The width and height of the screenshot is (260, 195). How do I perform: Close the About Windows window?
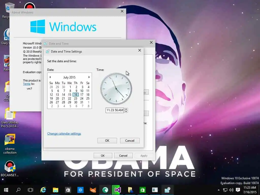pos(122,11)
